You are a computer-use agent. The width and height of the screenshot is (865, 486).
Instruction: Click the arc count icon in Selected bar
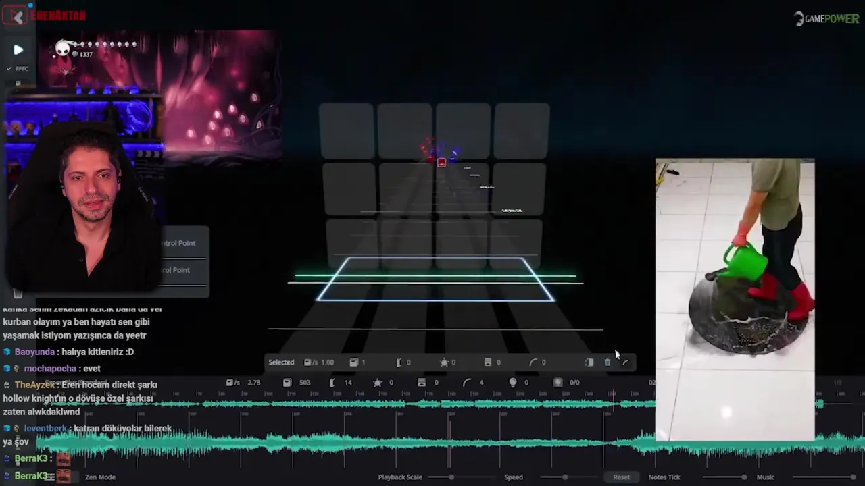point(533,362)
